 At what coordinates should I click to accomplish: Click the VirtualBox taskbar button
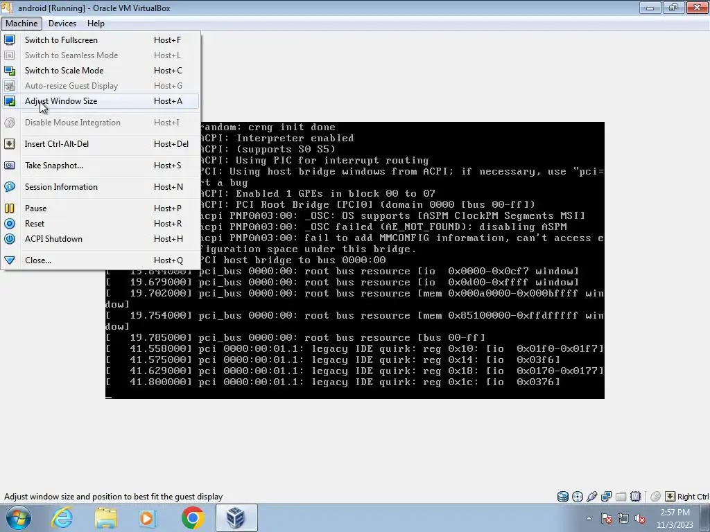pos(236,518)
